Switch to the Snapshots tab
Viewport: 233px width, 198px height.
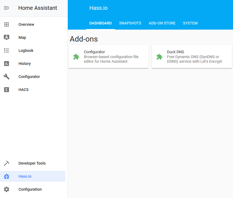[130, 23]
